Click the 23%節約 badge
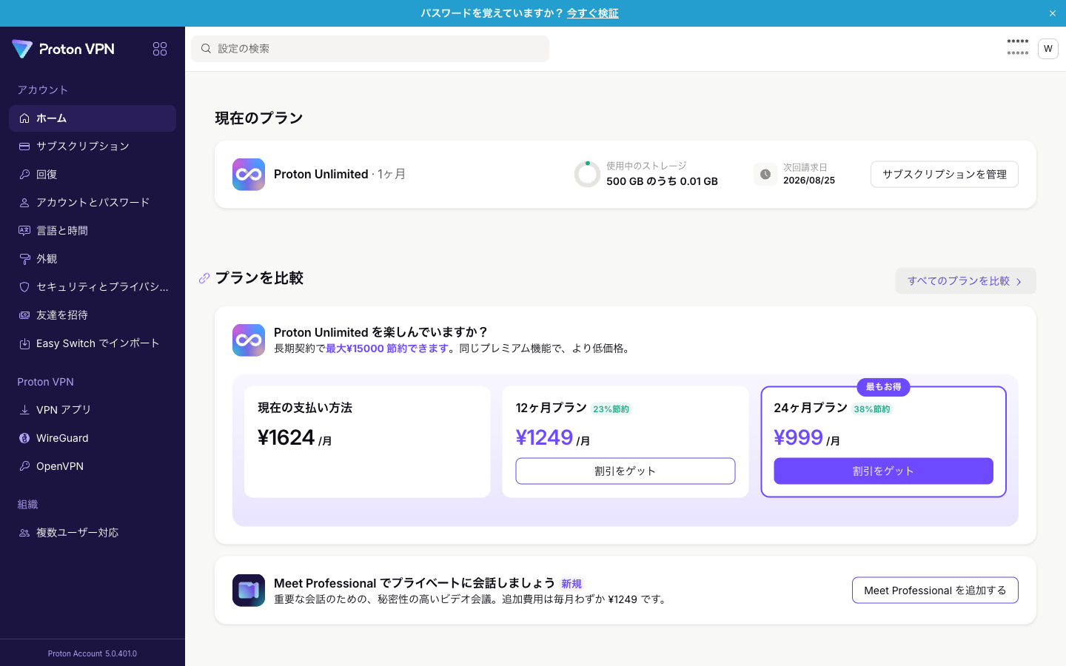 [611, 409]
